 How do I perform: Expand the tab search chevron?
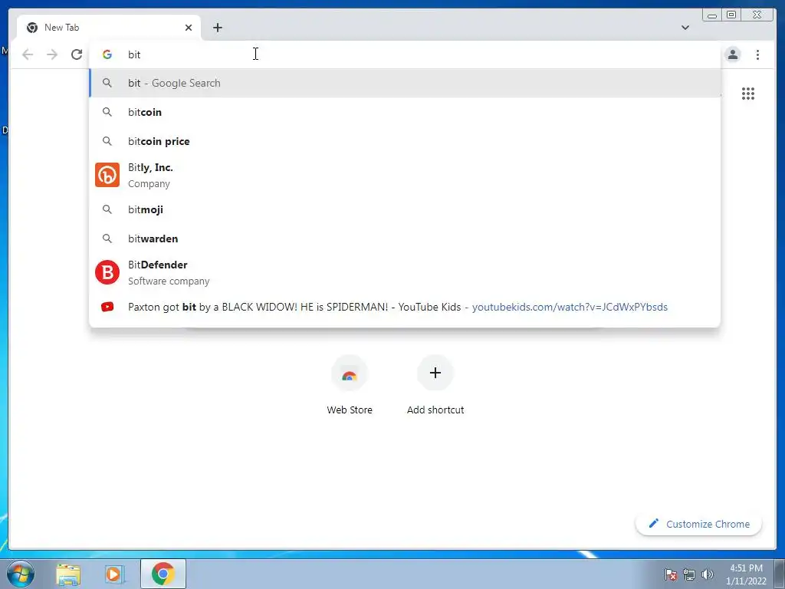685,28
